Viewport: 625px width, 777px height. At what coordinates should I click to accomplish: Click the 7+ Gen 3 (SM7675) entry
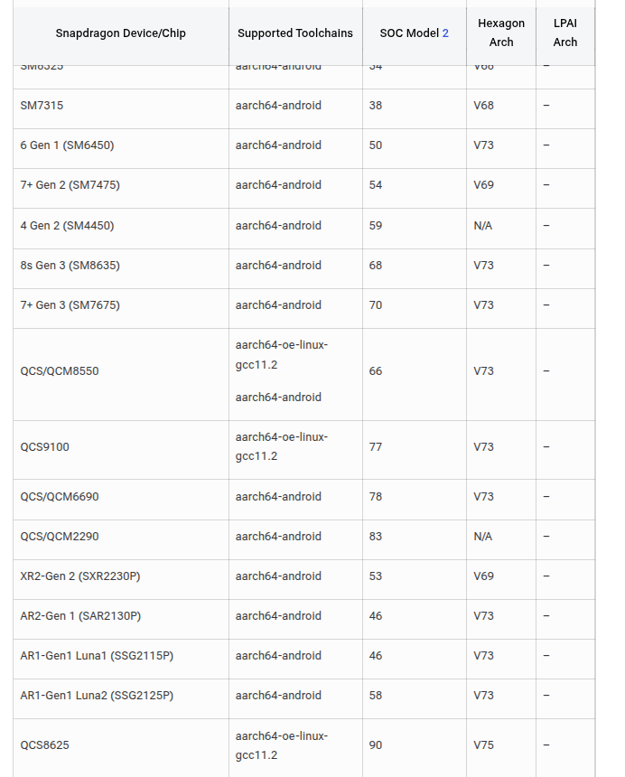point(70,305)
